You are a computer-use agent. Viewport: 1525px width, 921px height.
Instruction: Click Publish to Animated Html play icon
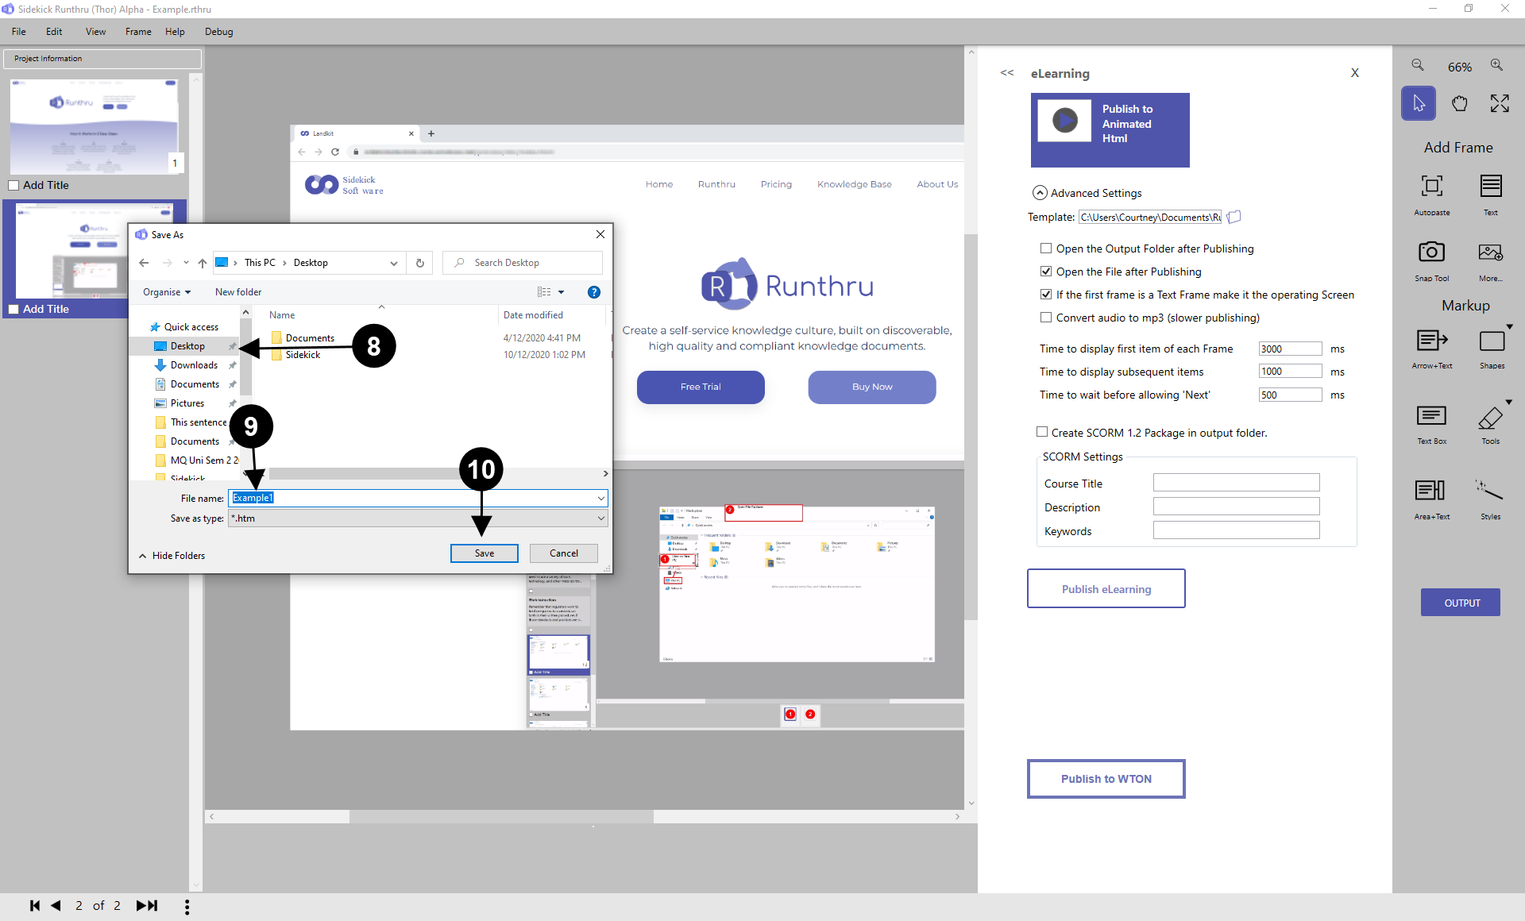click(1064, 120)
